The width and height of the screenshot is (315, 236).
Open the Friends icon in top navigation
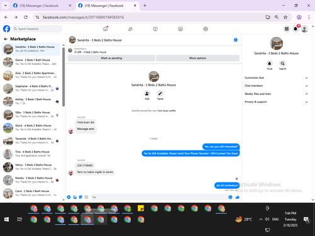pos(130,29)
